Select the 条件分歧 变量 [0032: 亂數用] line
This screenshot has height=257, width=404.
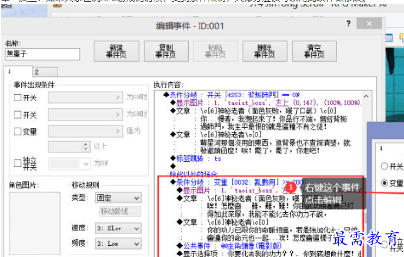[x=238, y=182]
